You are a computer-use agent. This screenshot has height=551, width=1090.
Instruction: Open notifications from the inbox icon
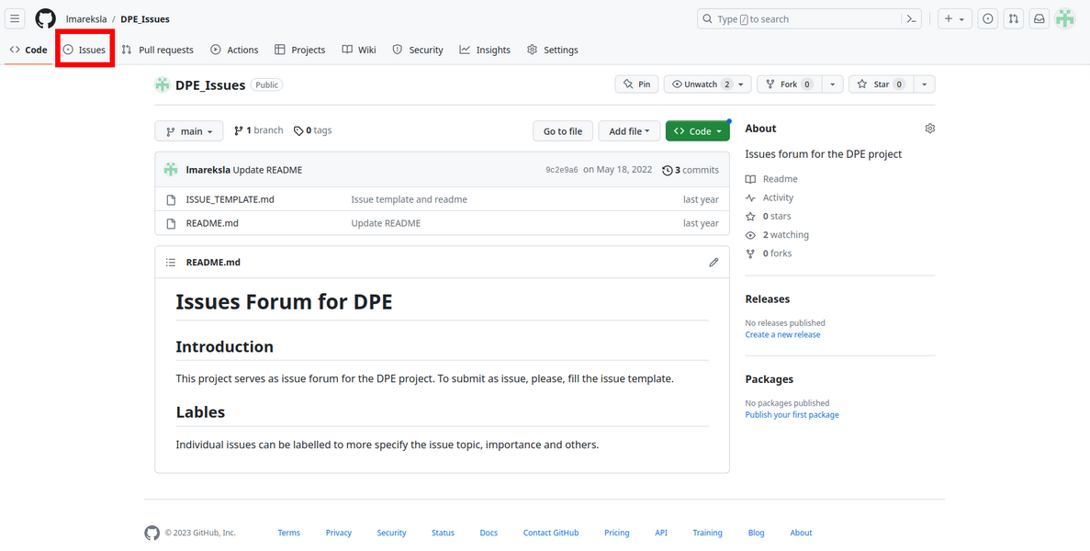[x=1039, y=18]
